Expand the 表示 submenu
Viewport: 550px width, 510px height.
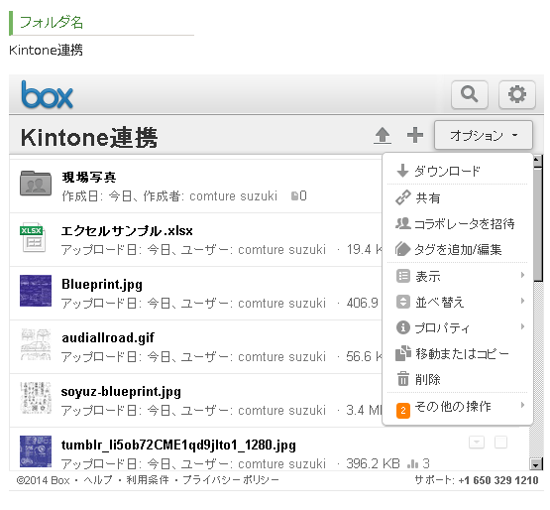click(x=458, y=276)
